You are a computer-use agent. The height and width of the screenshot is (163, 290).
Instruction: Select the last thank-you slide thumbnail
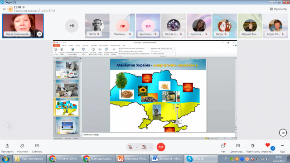tap(67, 125)
